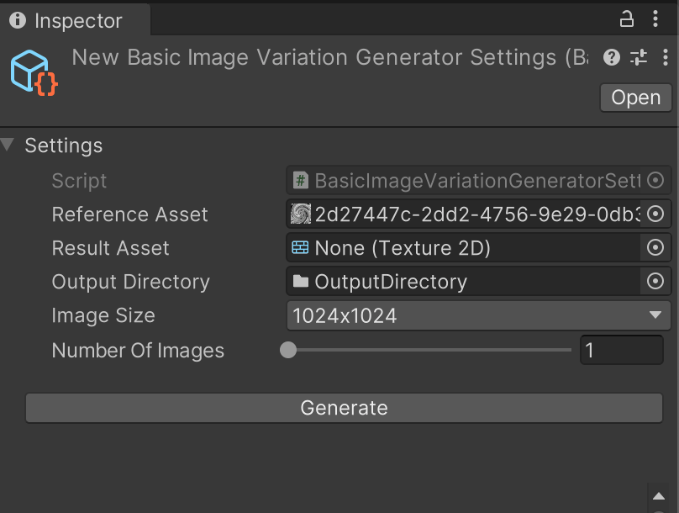679x513 pixels.
Task: Toggle the Inspector lock icon
Action: pos(627,19)
